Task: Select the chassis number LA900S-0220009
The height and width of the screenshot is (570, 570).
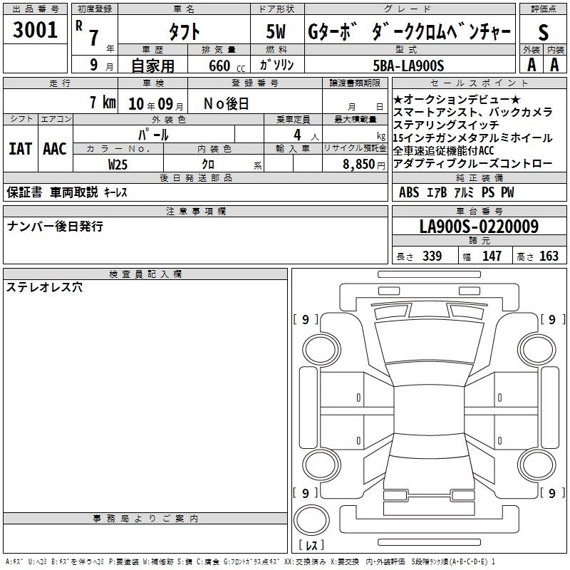Action: [479, 227]
